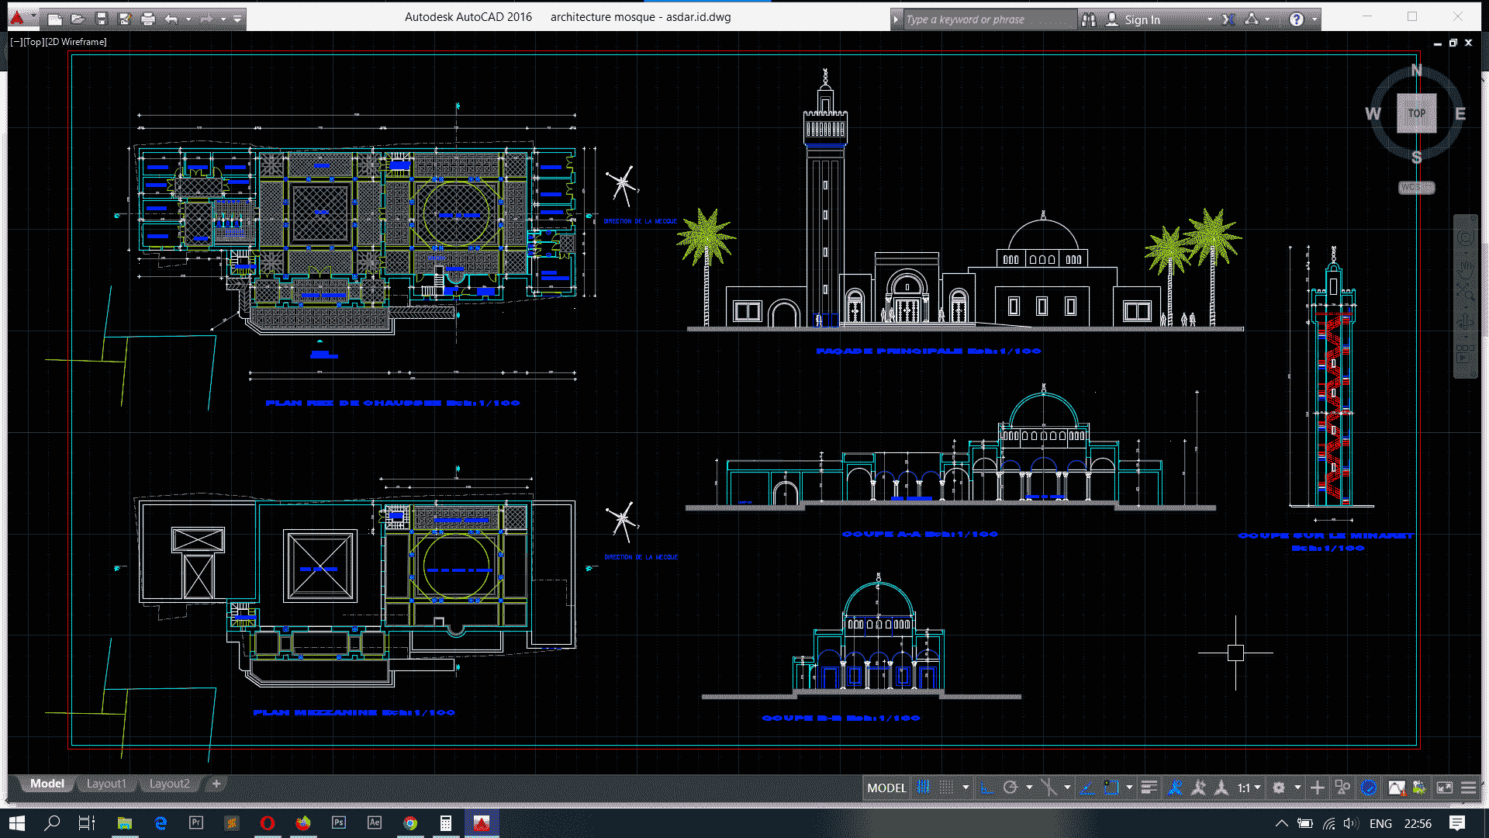Switch to the Layout2 tab
This screenshot has height=838, width=1489.
coord(169,784)
